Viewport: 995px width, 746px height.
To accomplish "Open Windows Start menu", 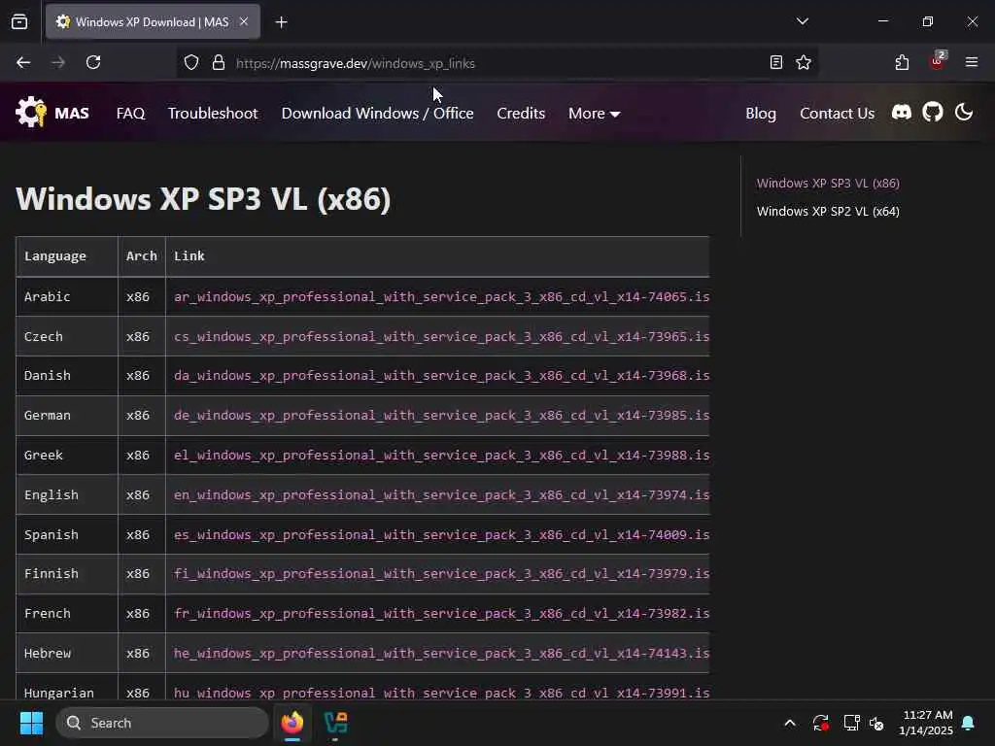I will 31,723.
